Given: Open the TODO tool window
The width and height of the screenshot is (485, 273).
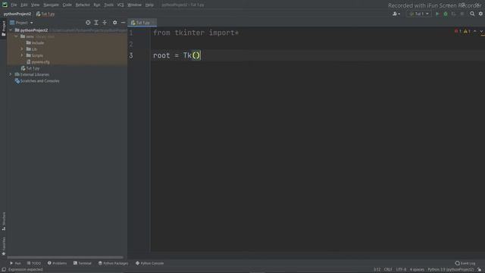Looking at the screenshot, I should coord(33,263).
